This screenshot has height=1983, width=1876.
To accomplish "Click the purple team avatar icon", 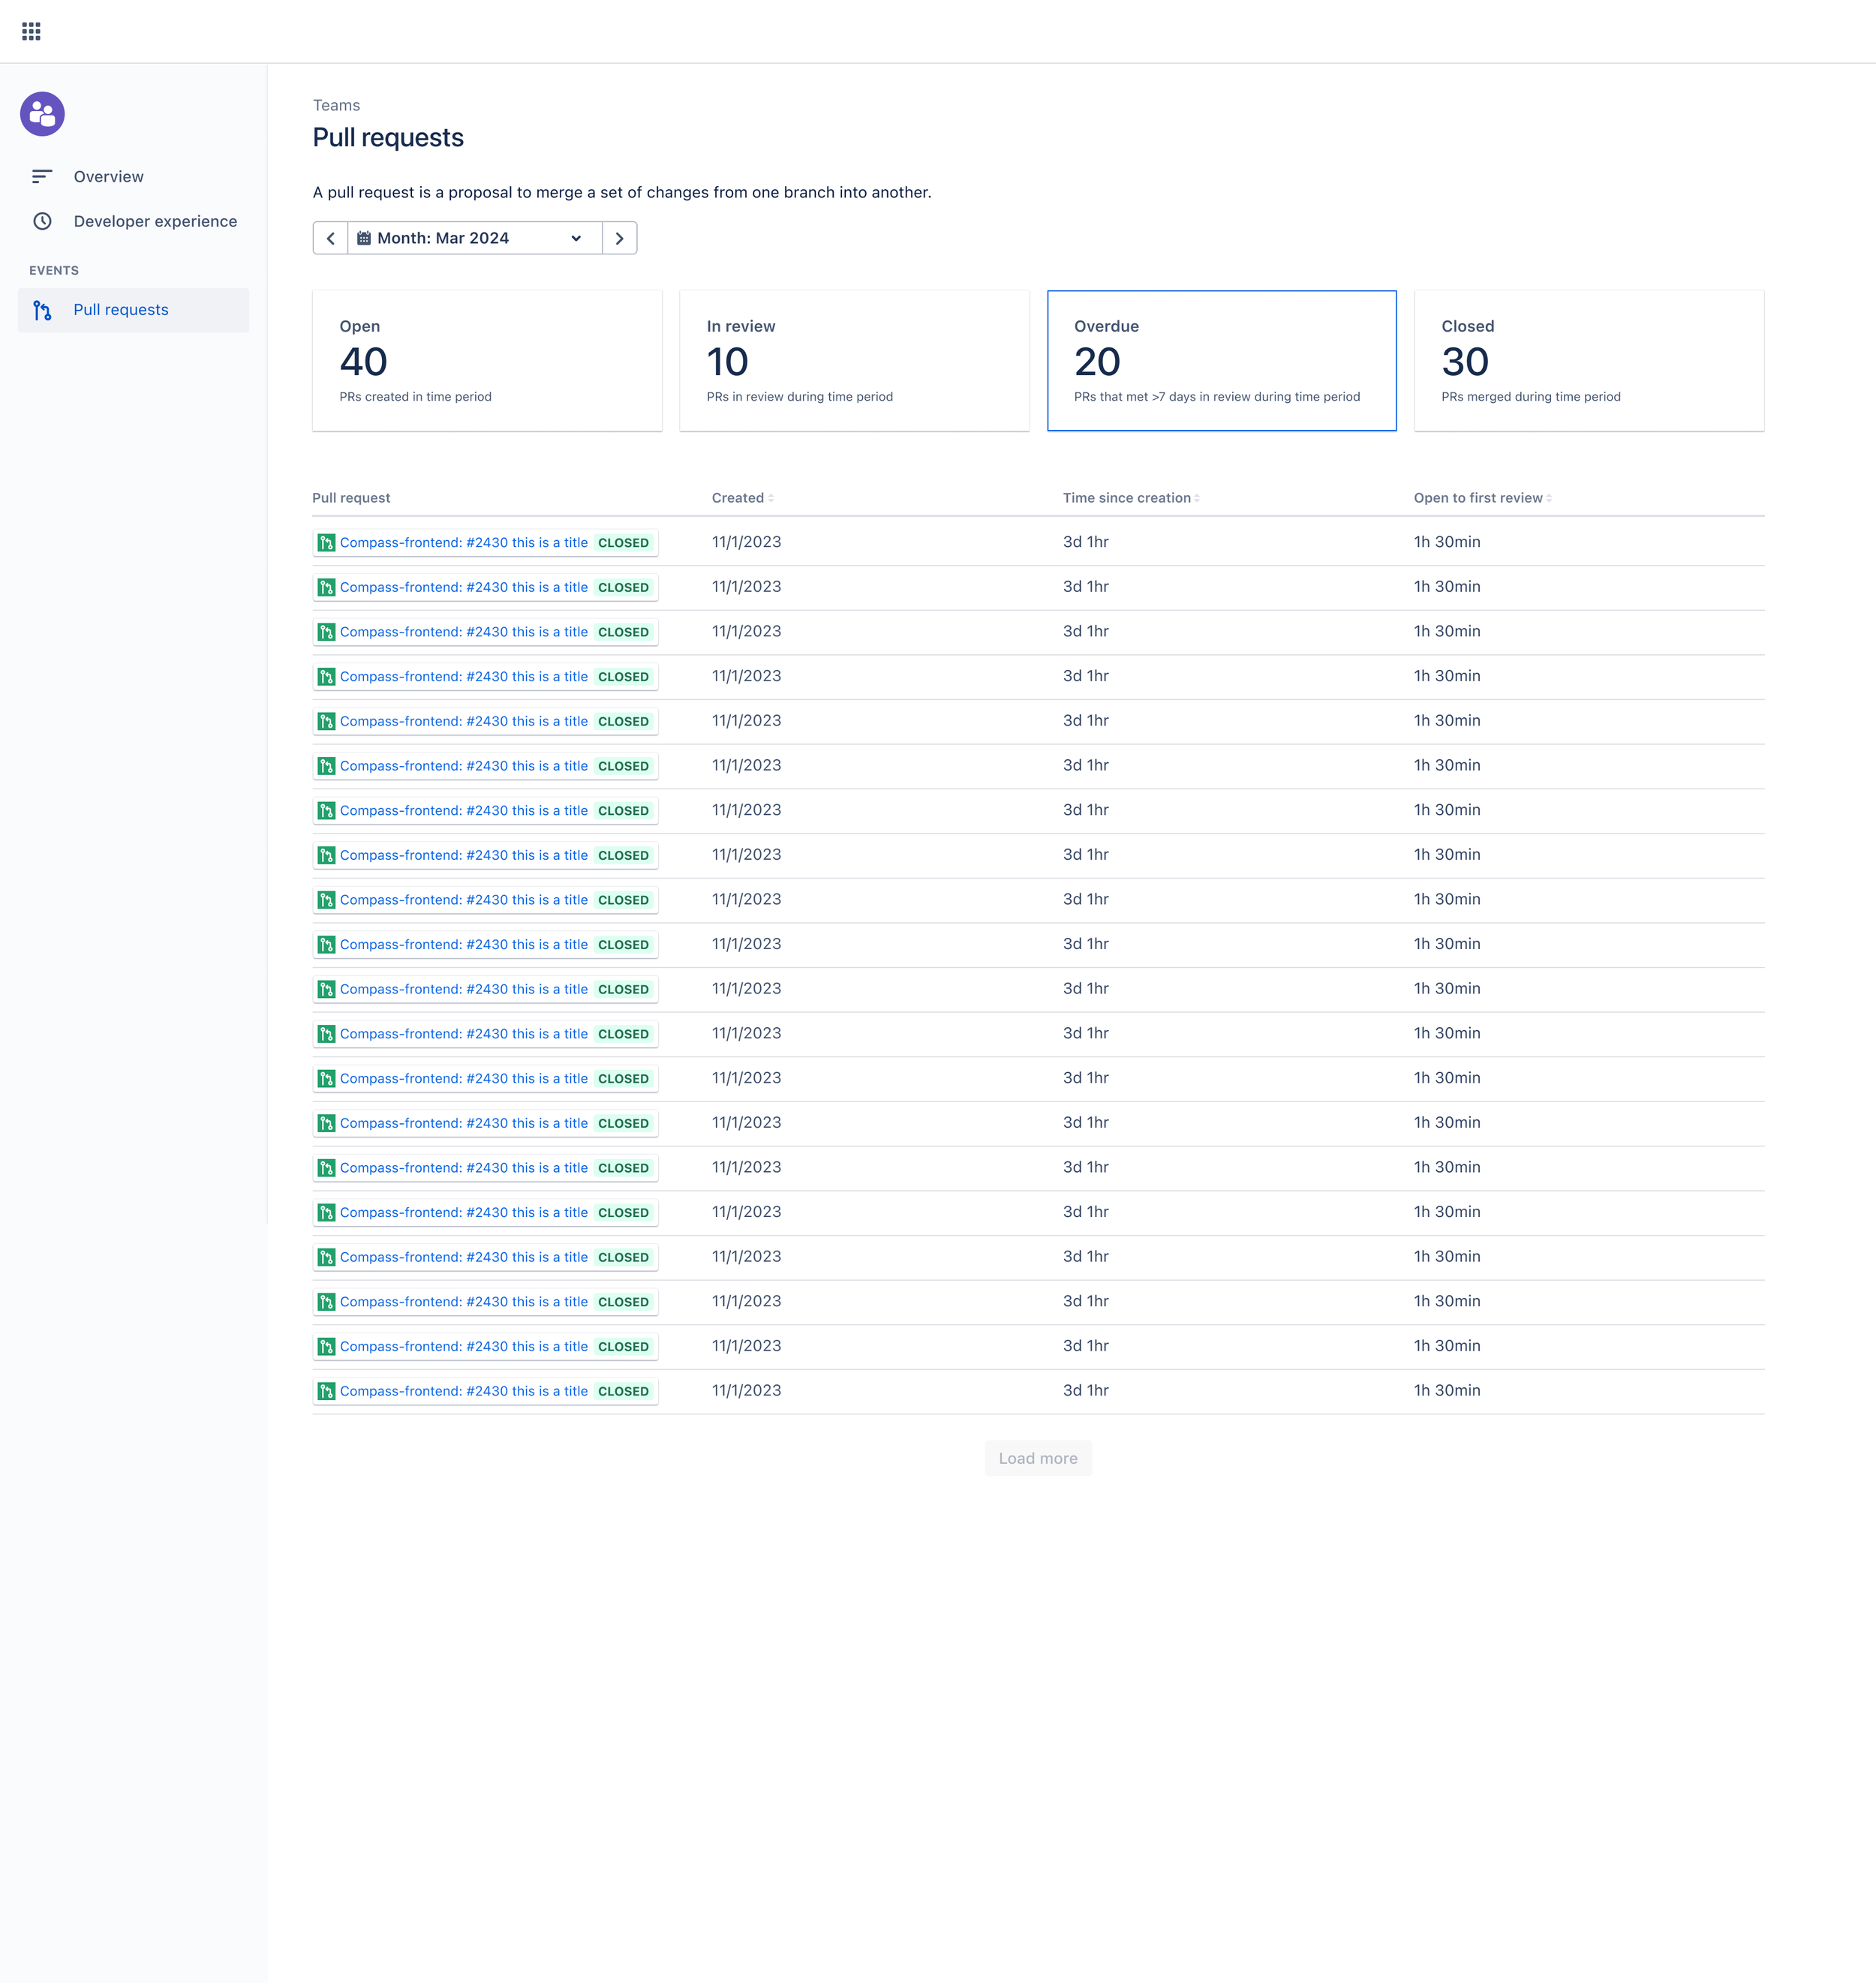I will pyautogui.click(x=42, y=114).
